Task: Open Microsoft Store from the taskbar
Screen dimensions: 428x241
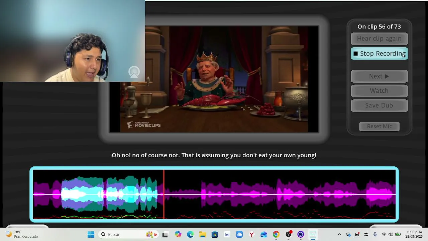Action: (215, 235)
